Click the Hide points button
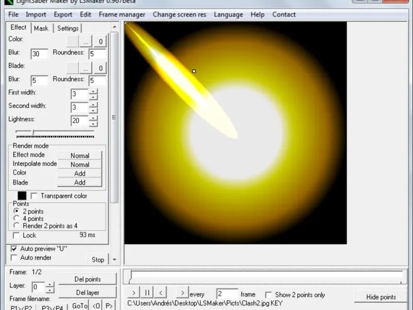The image size is (413, 310). pyautogui.click(x=381, y=297)
